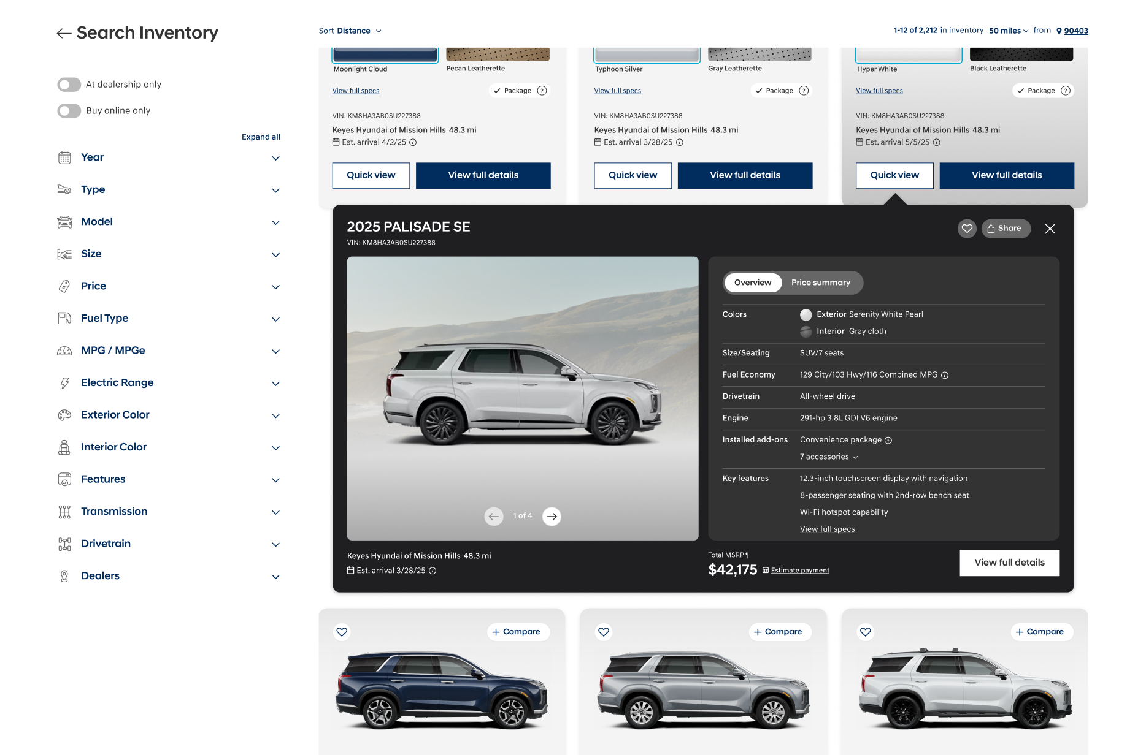Click the Features filter icon
The image size is (1146, 755).
pyautogui.click(x=64, y=479)
